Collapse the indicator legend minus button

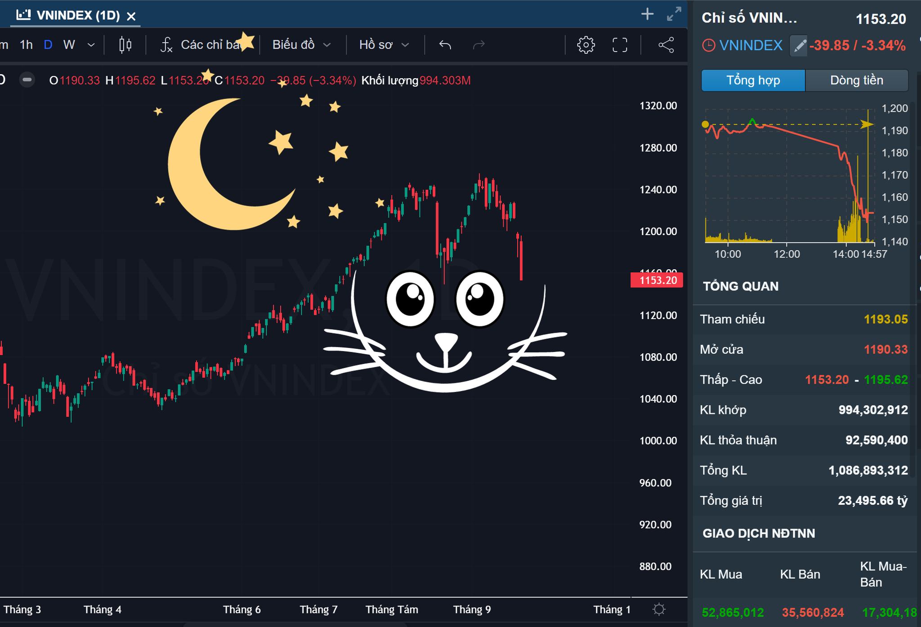(27, 80)
